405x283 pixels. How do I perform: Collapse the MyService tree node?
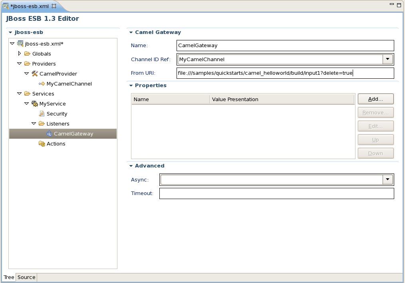[x=27, y=104]
